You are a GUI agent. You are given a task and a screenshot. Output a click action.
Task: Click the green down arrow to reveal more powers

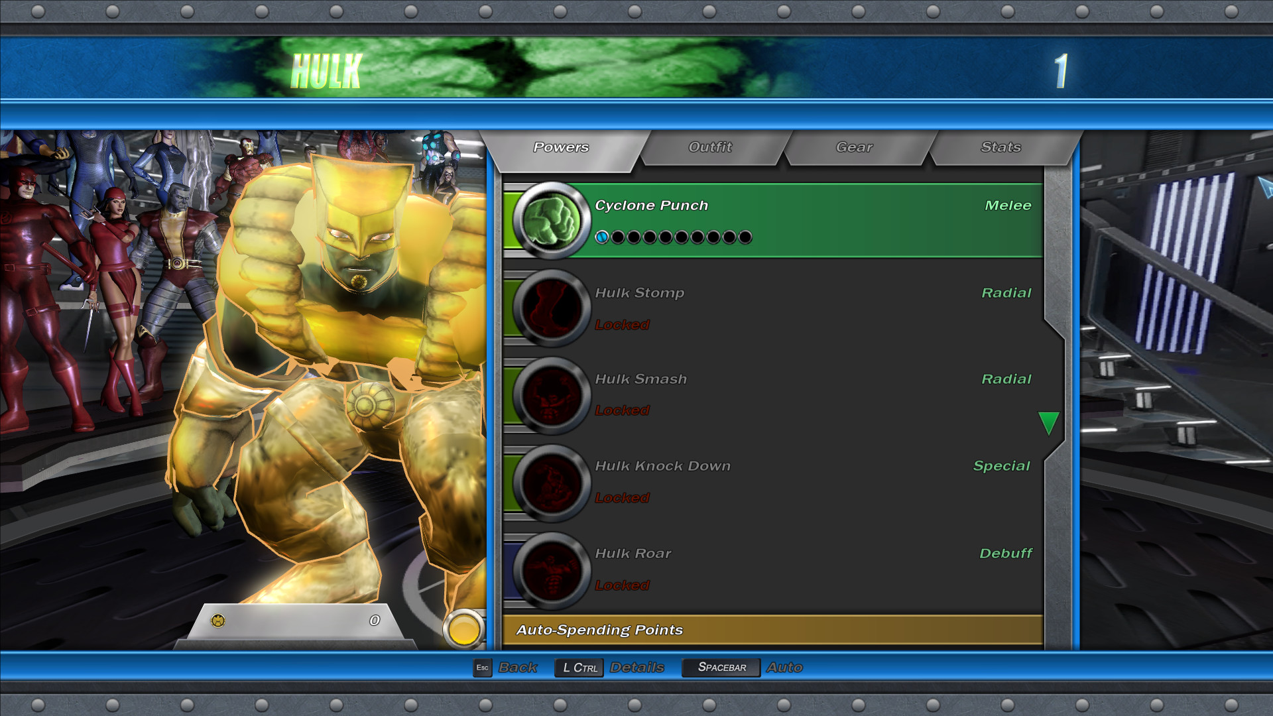[1048, 423]
